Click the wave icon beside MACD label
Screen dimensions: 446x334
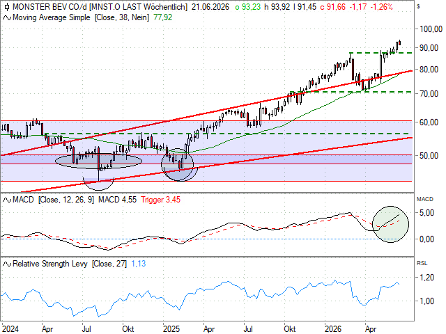7,200
